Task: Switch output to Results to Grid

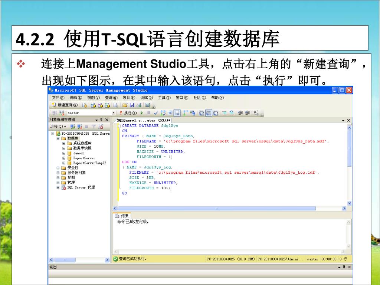Action: point(209,113)
